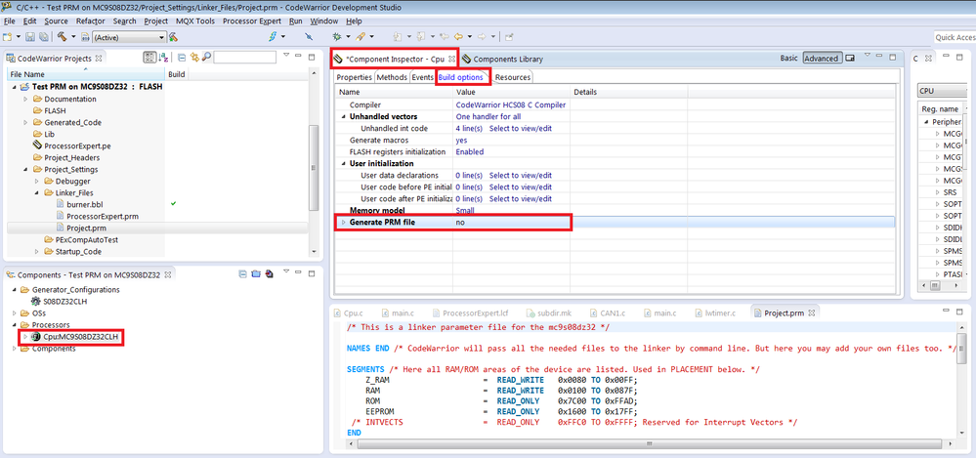Switch to the Properties tab
The height and width of the screenshot is (458, 976).
tap(355, 77)
